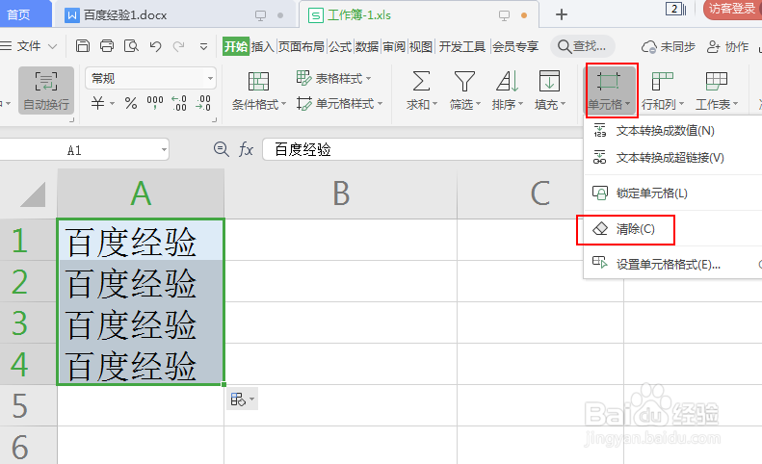The width and height of the screenshot is (762, 464).
Task: Choose 文本转换成超链接(V) menu item
Action: click(x=672, y=158)
